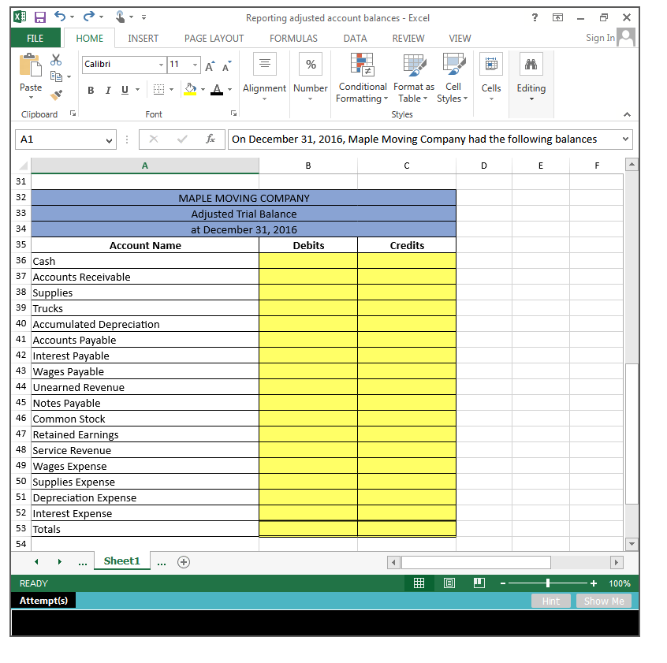Click the 100% zoom level
This screenshot has height=663, width=667.
click(x=620, y=583)
